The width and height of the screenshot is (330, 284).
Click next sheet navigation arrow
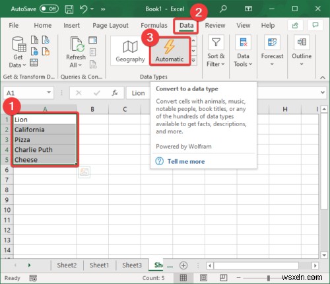(x=29, y=265)
